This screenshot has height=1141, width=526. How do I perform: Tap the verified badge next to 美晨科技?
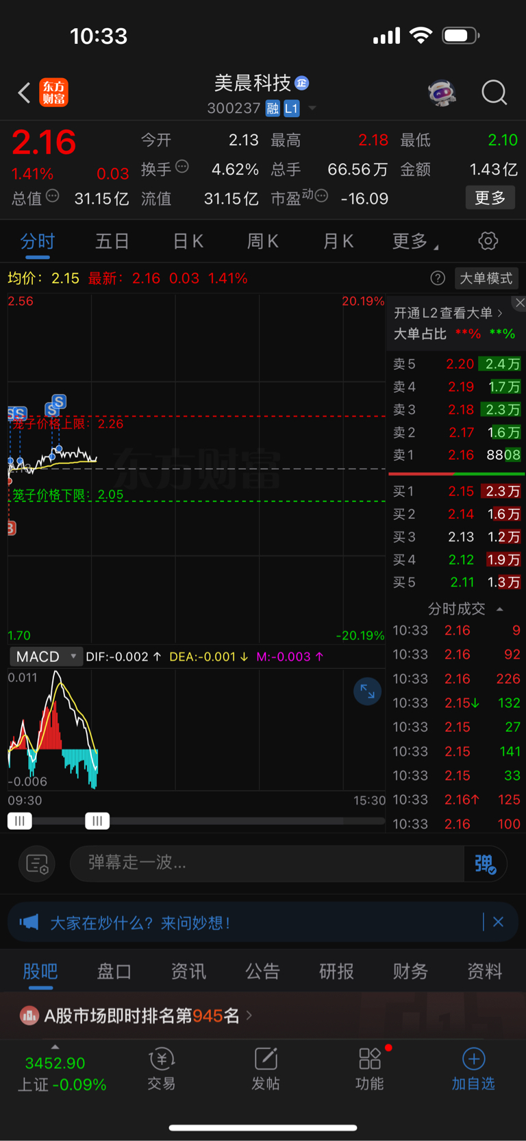tap(302, 84)
